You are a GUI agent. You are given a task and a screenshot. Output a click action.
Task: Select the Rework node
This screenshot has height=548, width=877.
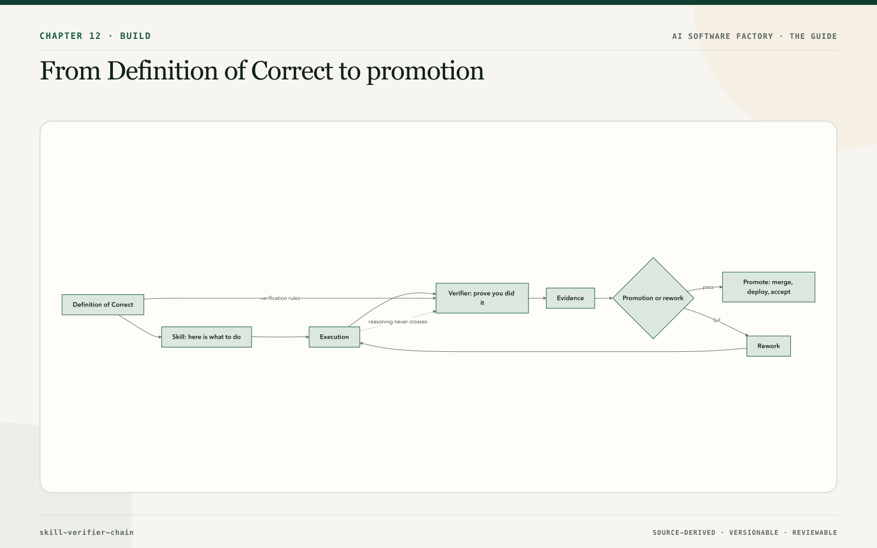(768, 346)
